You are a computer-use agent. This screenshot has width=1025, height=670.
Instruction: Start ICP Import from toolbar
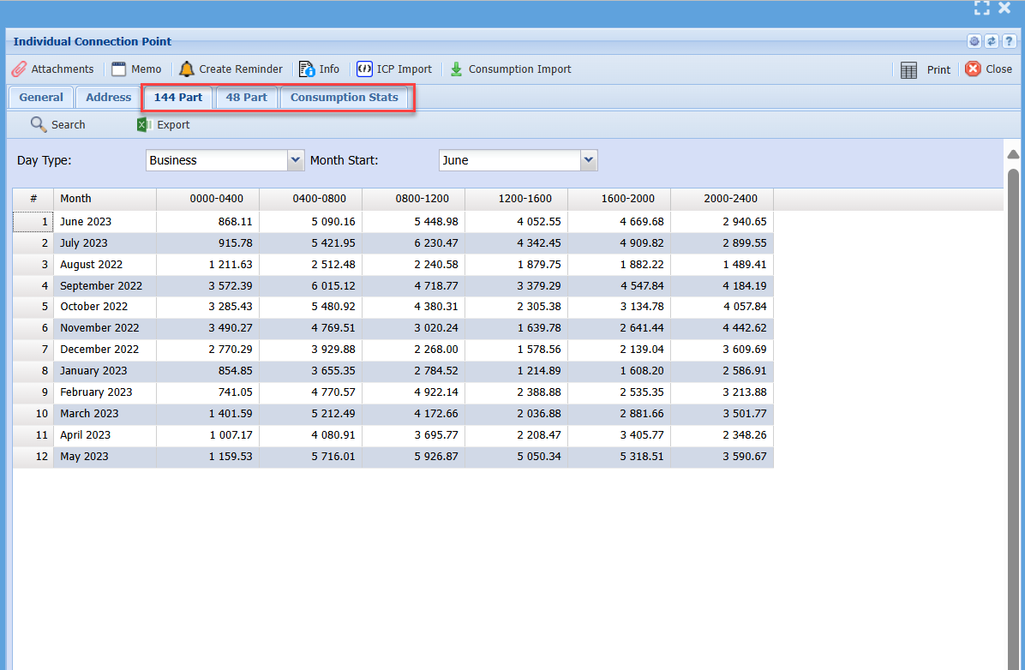[364, 69]
